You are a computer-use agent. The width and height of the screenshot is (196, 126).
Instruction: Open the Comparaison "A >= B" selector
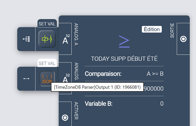point(155,74)
